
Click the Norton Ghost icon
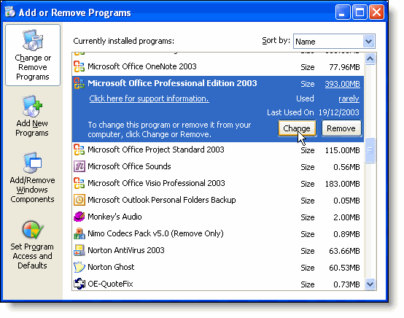tap(79, 267)
